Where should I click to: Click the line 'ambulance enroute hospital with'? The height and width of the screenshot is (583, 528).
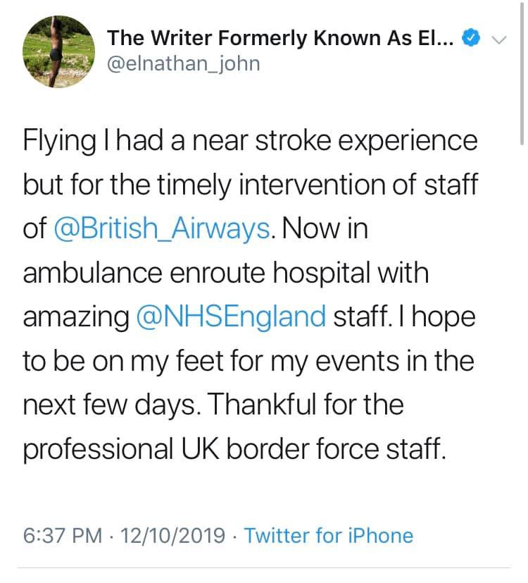(225, 274)
